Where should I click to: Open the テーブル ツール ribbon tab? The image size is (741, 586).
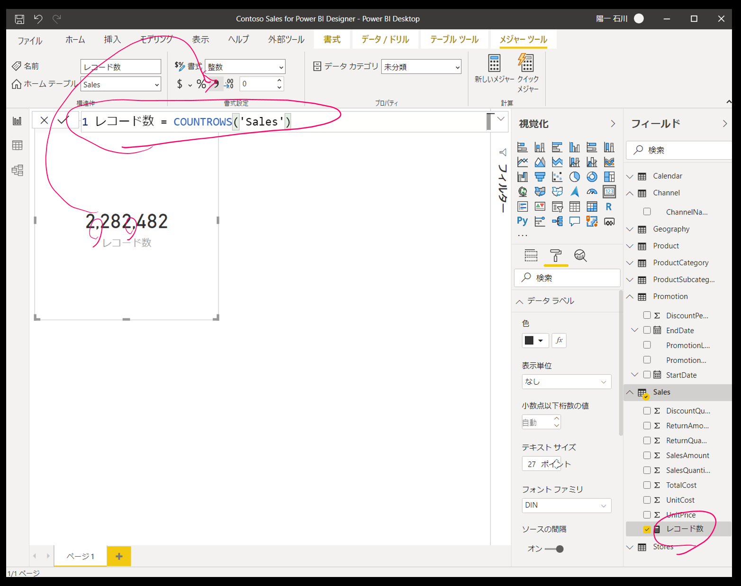pyautogui.click(x=454, y=39)
